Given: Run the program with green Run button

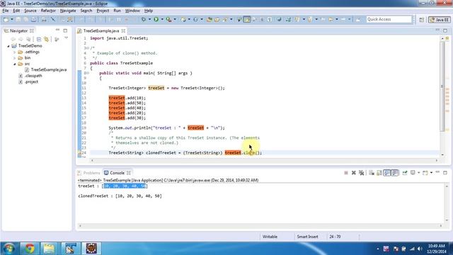Looking at the screenshot, I should tap(156, 19).
